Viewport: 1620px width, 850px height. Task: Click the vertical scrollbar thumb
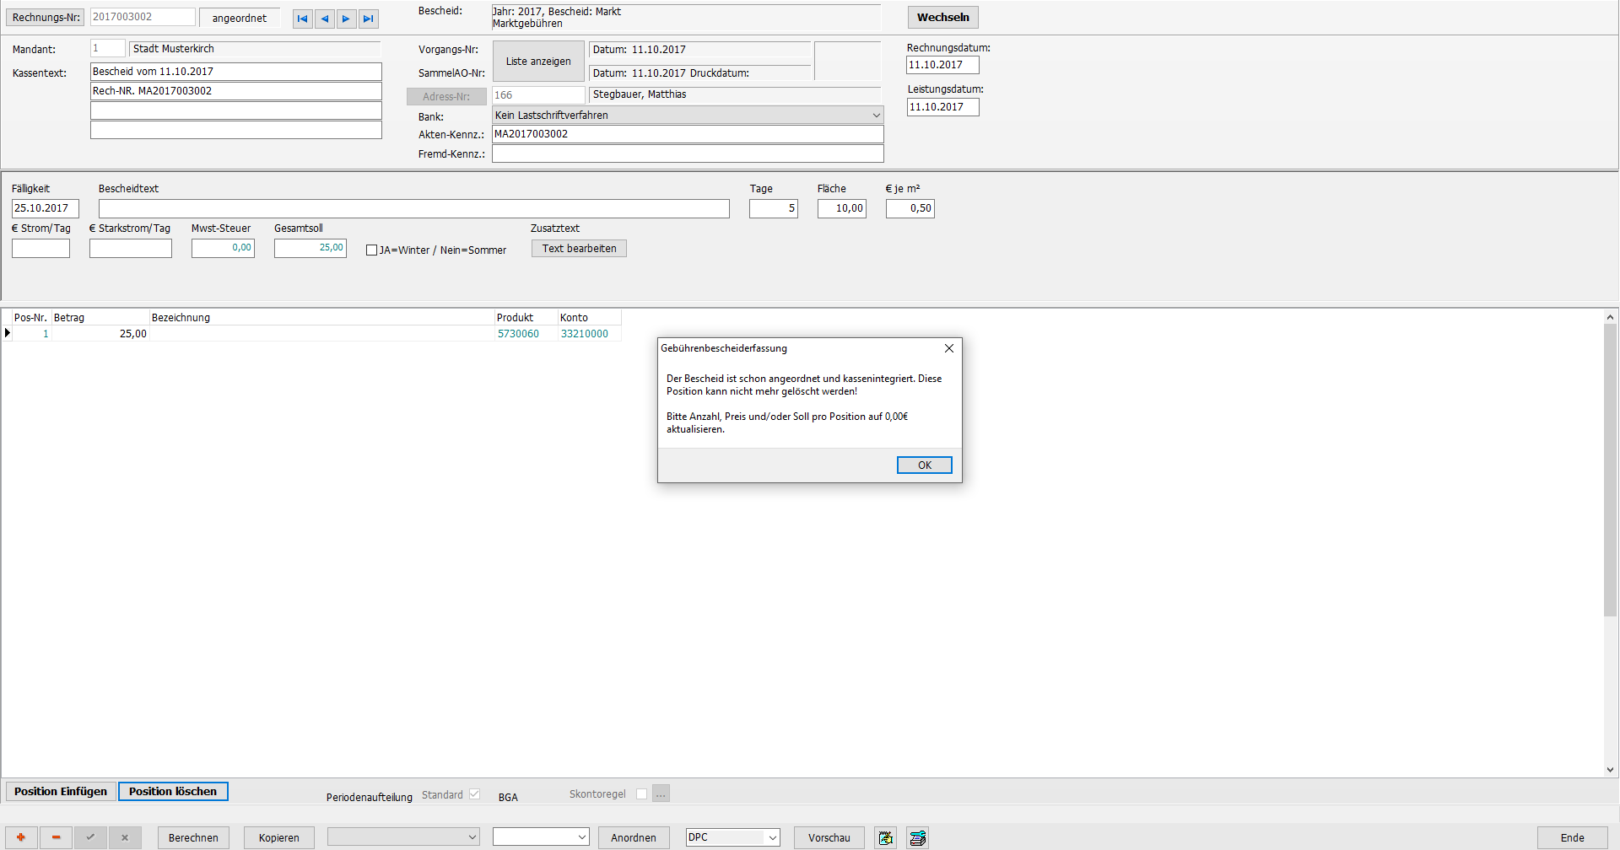click(1610, 471)
